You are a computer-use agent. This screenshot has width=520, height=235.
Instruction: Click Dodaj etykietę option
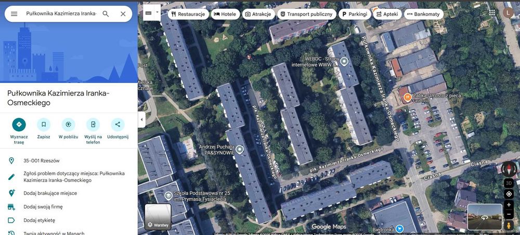tap(69, 220)
